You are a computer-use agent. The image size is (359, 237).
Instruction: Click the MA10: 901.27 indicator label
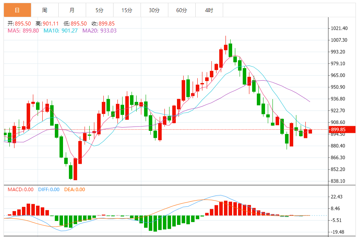(61, 31)
